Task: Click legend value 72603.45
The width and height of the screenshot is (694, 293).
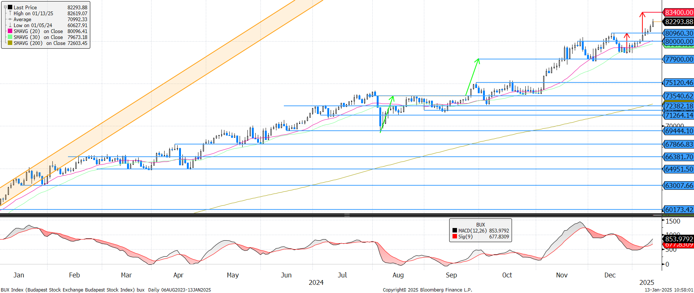Action: (x=77, y=43)
